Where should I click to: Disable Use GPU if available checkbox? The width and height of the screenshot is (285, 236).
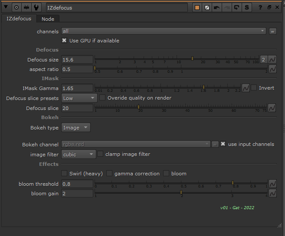click(65, 41)
